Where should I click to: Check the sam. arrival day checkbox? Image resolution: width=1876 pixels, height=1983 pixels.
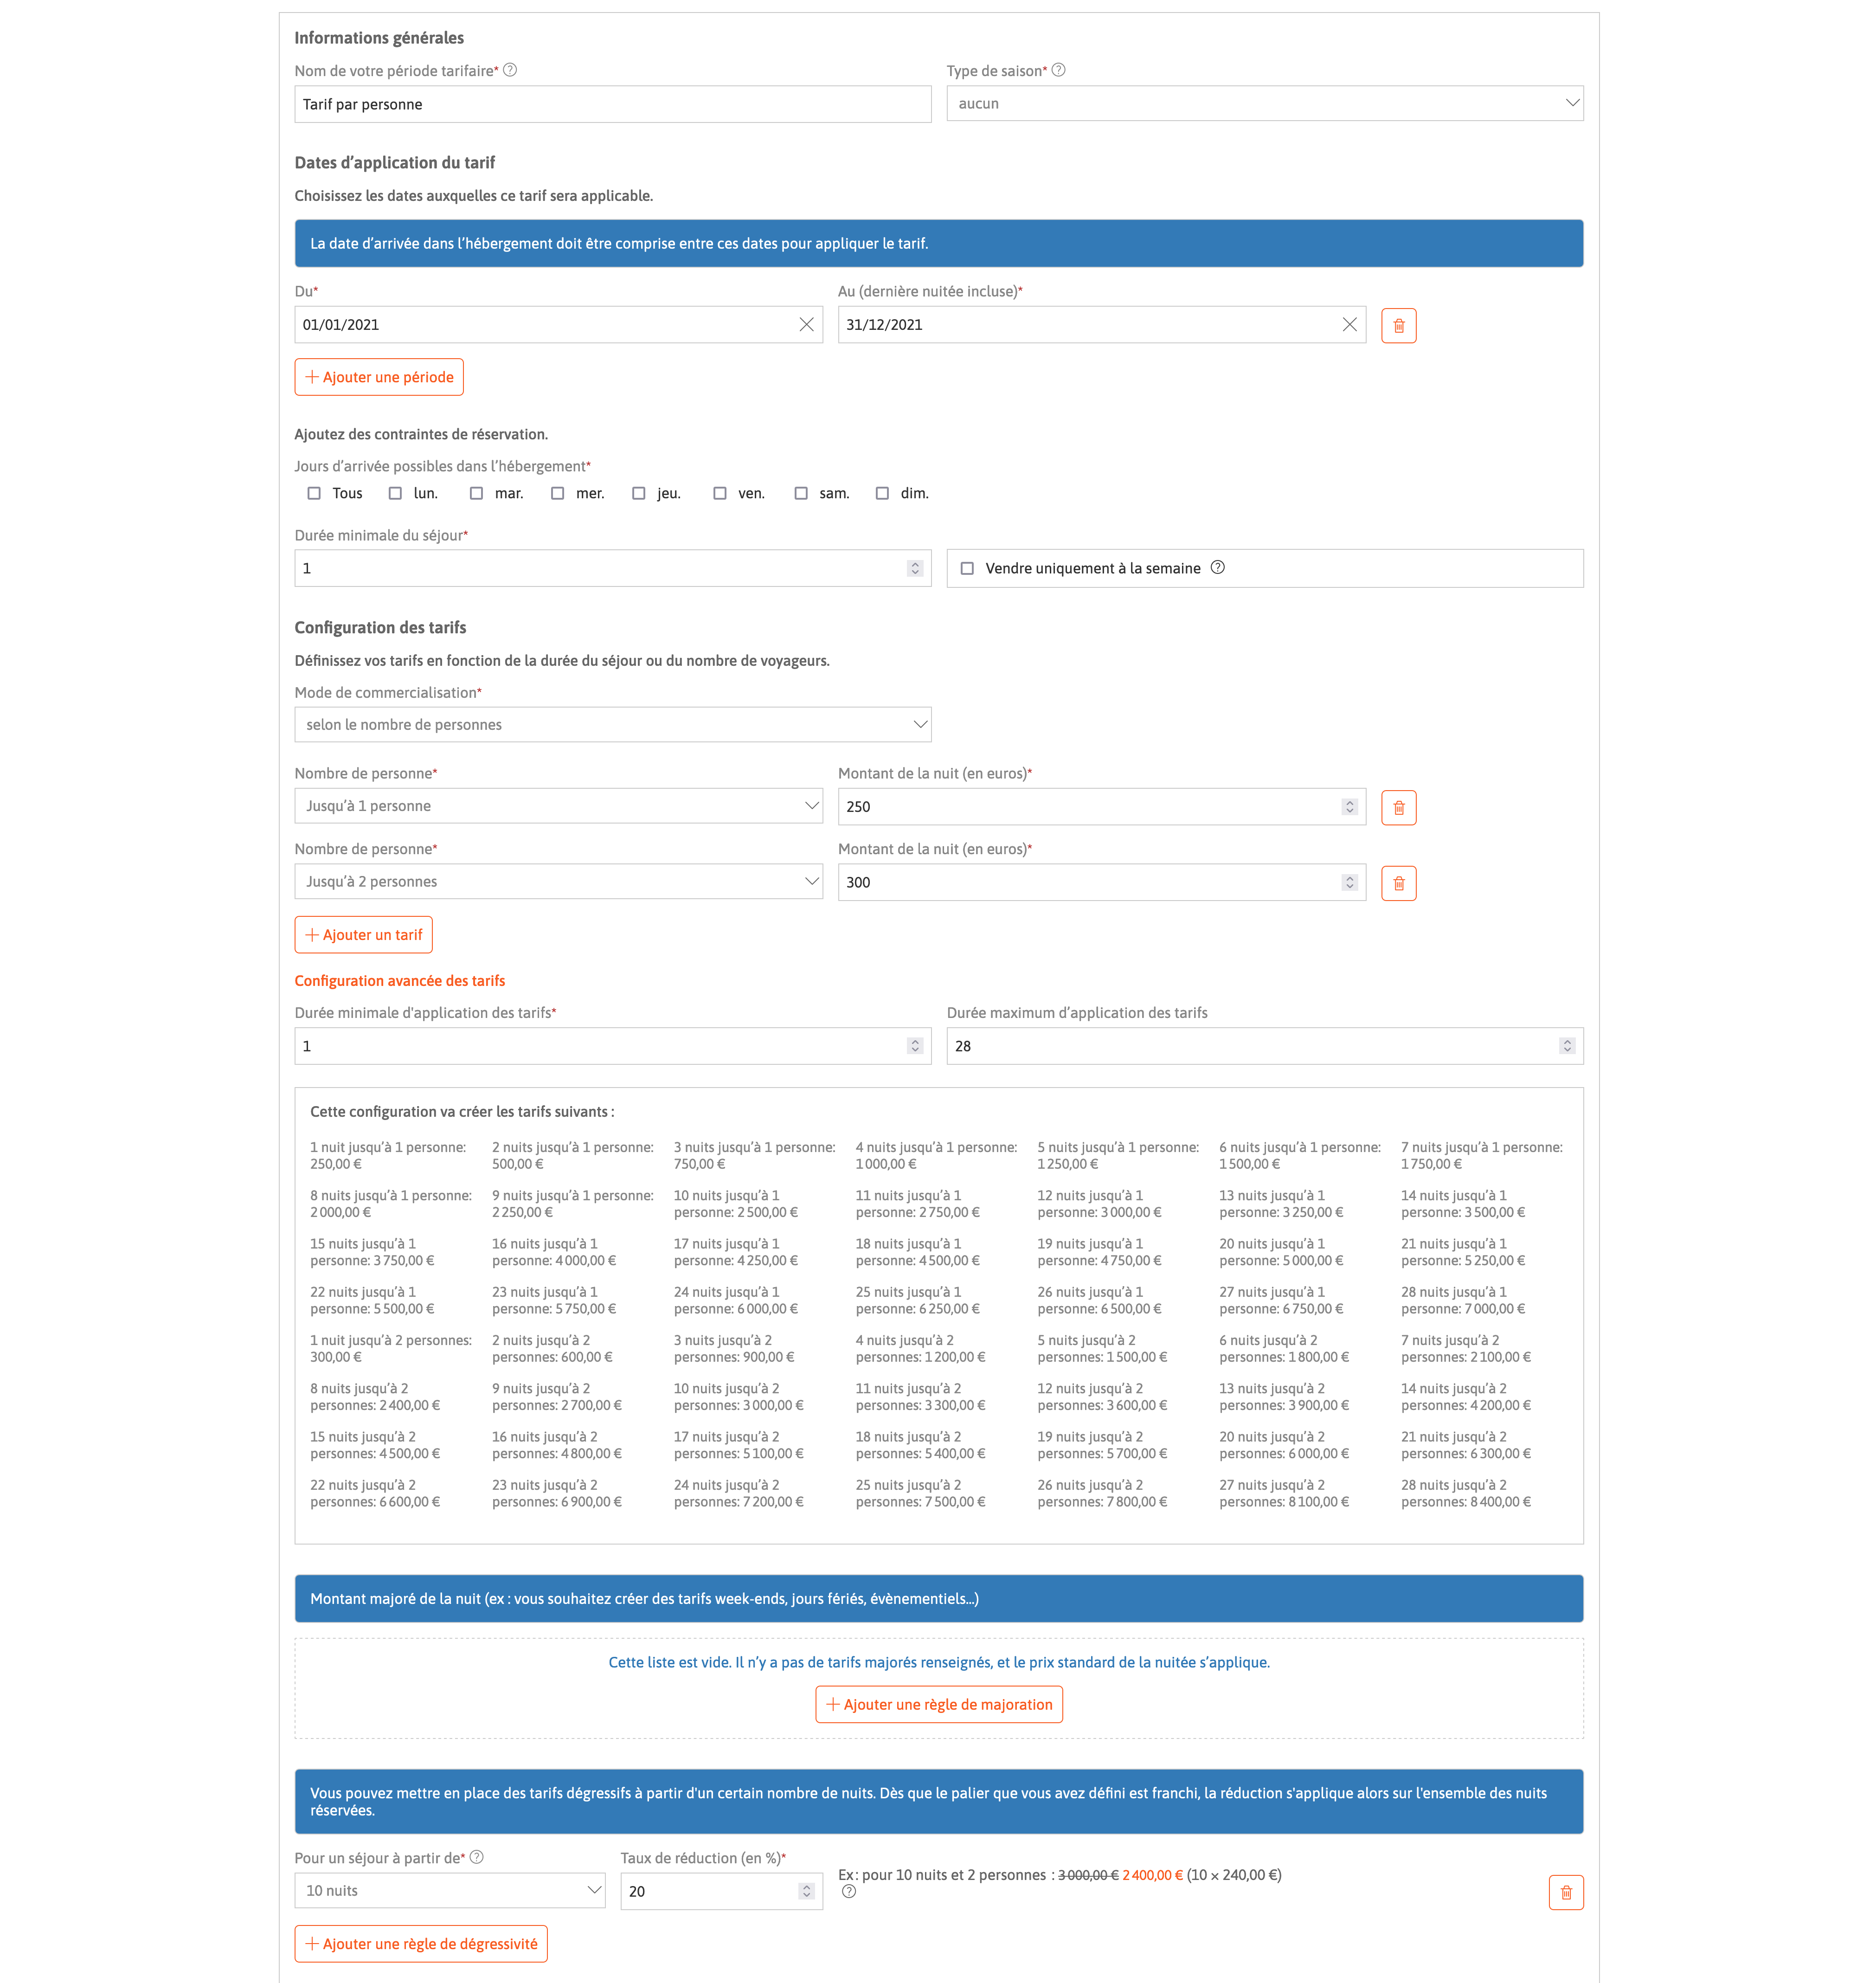tap(800, 493)
